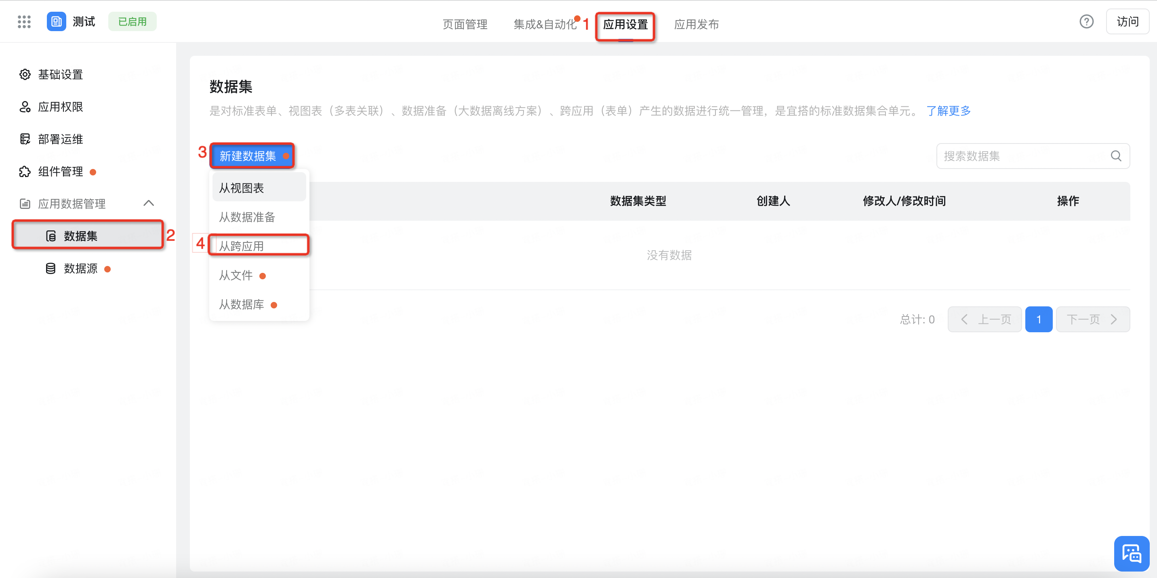Click the 部署运维 icon
This screenshot has height=578, width=1157.
(25, 139)
